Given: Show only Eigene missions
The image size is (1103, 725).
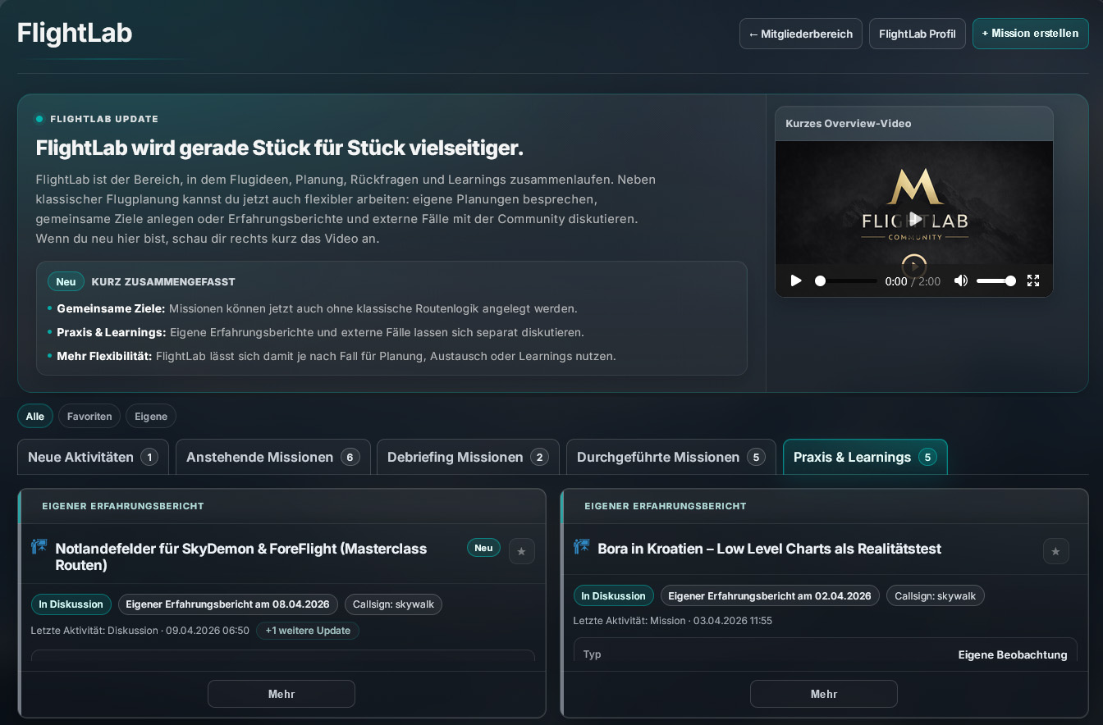Looking at the screenshot, I should tap(150, 416).
